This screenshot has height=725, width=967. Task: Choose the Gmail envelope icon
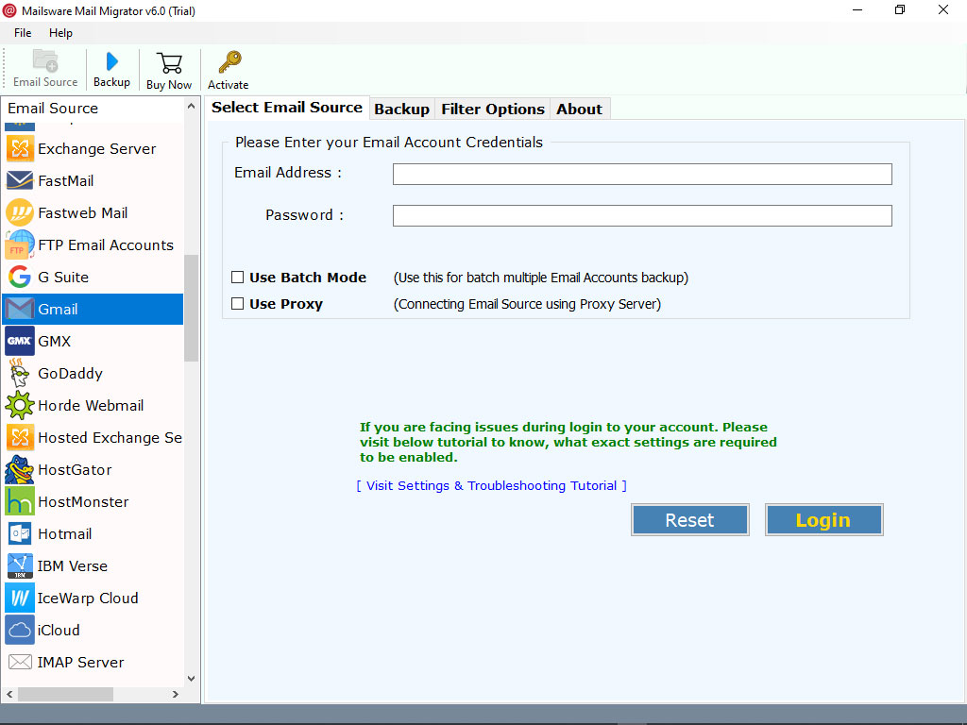[x=20, y=309]
